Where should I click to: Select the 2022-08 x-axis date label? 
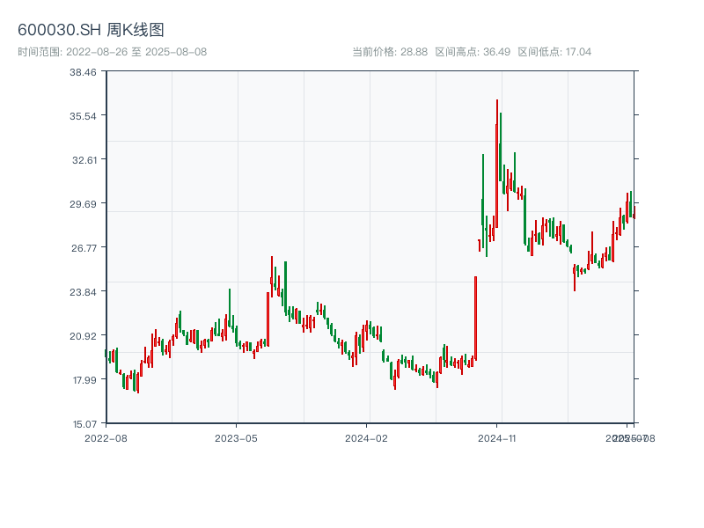tap(106, 437)
